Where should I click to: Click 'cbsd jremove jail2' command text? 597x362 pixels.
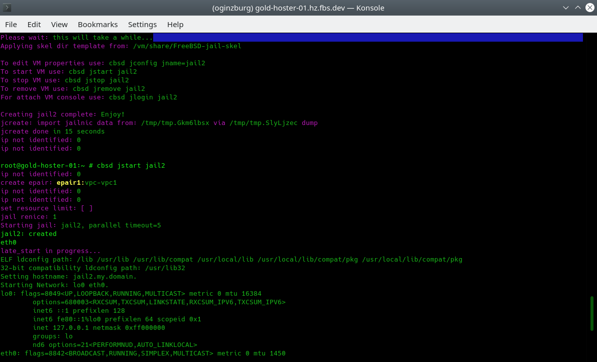[x=109, y=89]
